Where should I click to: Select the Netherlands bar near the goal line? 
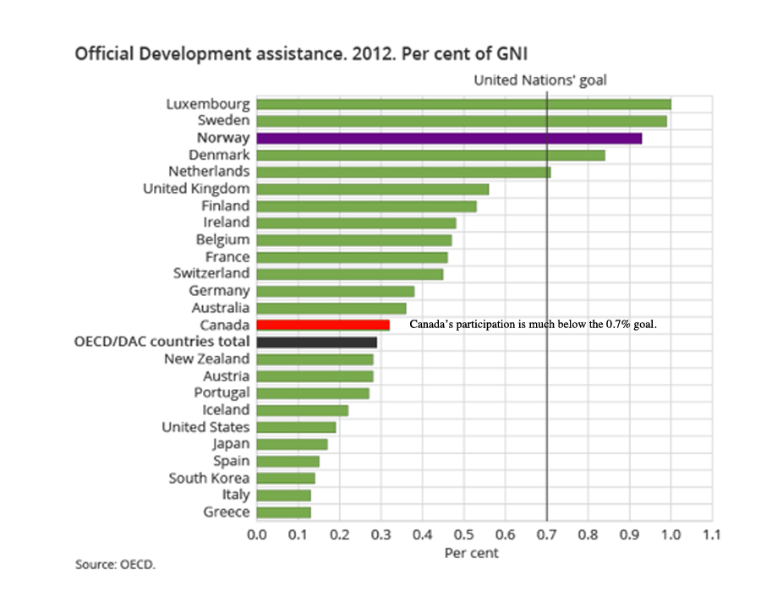click(x=402, y=172)
